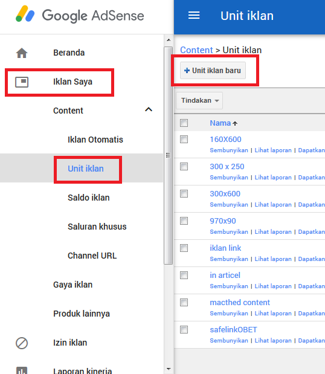Screen dimensions: 325x374
Task: Click the plus icon on Unit iklan baru
Action: 187,70
